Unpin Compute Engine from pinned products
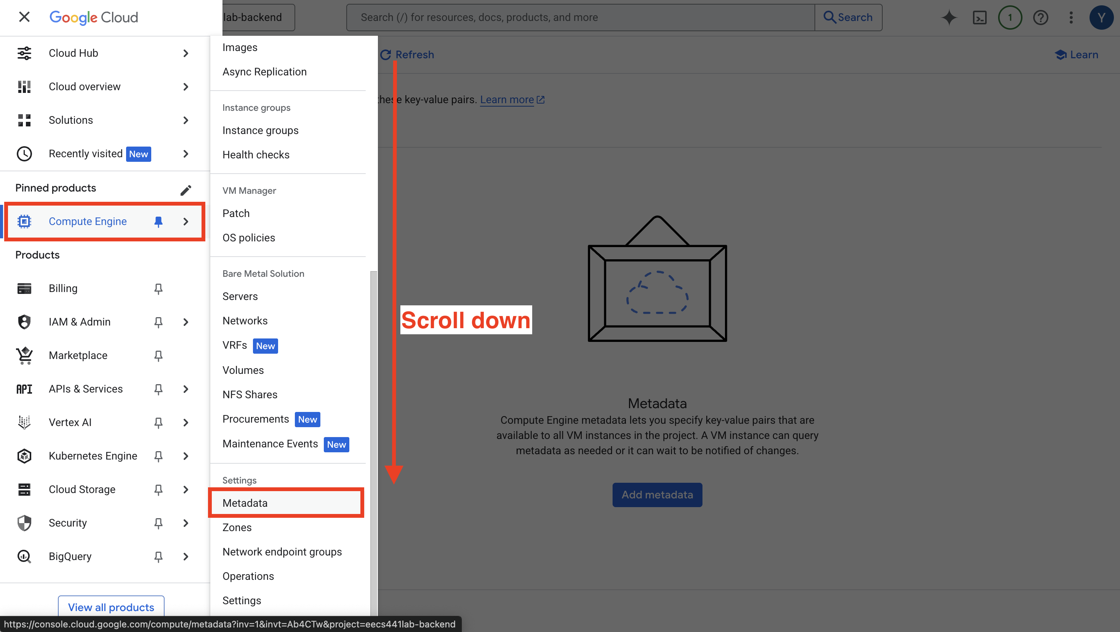The height and width of the screenshot is (632, 1120). (158, 222)
